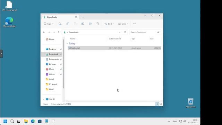The height and width of the screenshot is (125, 222).
Task: Click the Copy icon in toolbar
Action: (x=68, y=24)
